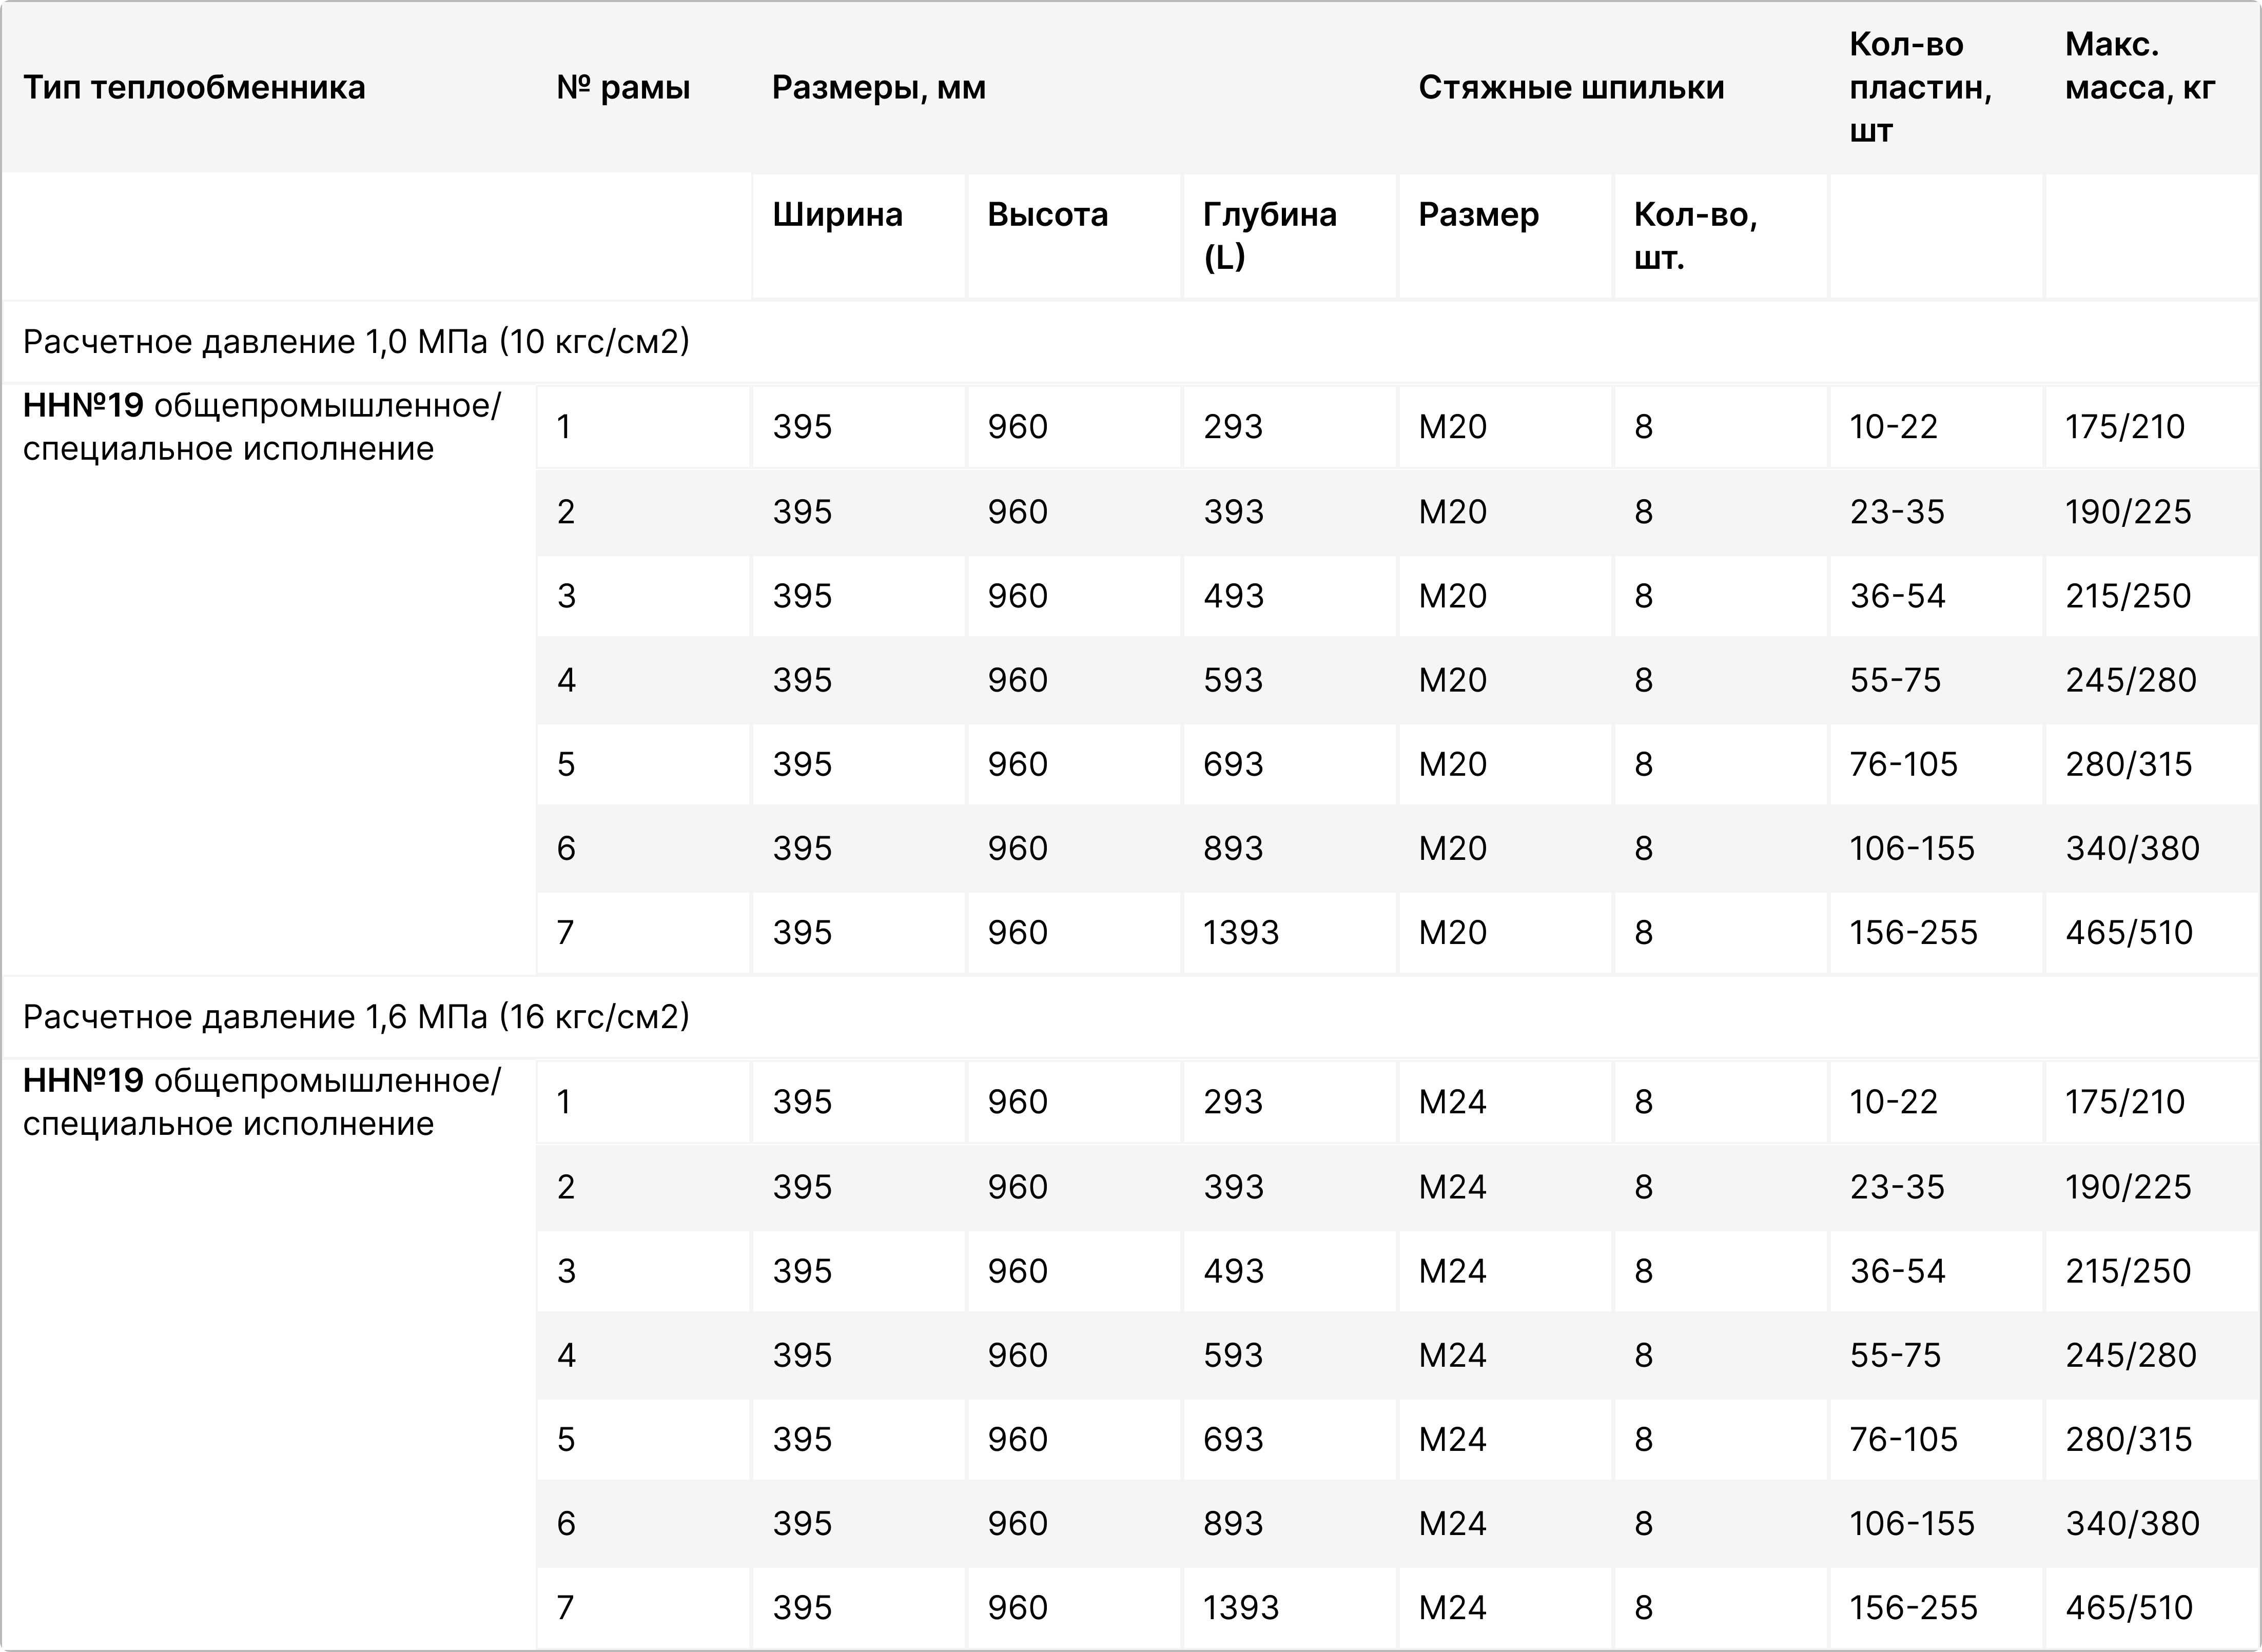Click the 'Расчетное давление 1,6 МПа' section row
Image resolution: width=2262 pixels, height=1652 pixels.
point(356,1017)
